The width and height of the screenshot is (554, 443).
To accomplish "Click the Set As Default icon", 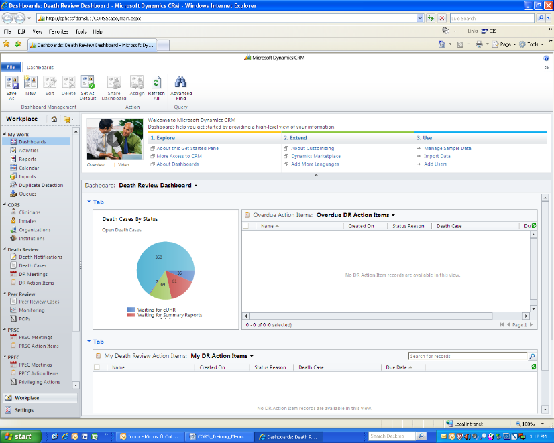I will tap(88, 83).
